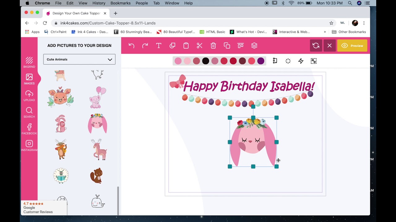Open the INSTAGRAM sidebar section
396x222 pixels.
[x=29, y=146]
